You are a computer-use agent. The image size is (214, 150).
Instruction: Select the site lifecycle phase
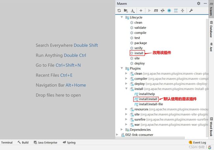pos(137,58)
